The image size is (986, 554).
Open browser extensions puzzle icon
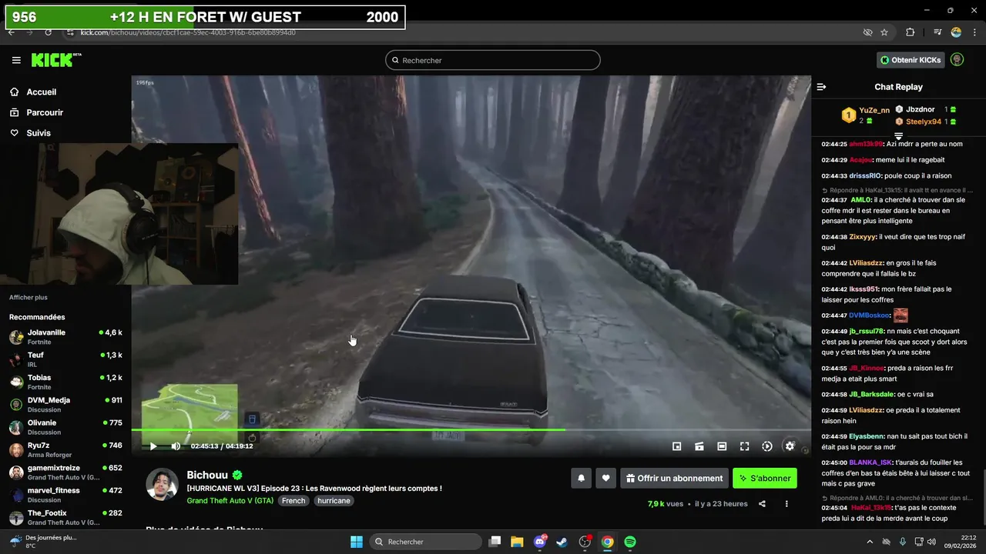click(x=911, y=32)
